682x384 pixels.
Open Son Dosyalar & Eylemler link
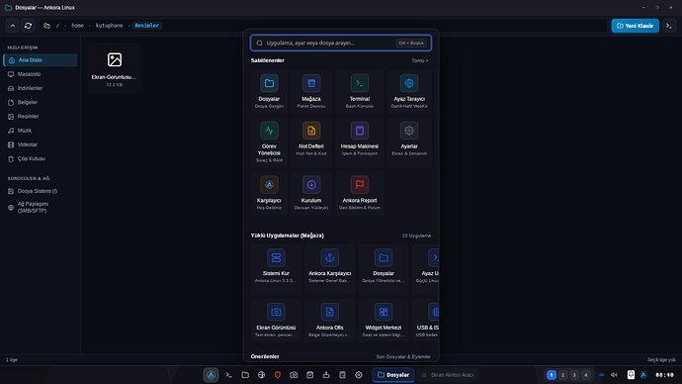click(x=403, y=356)
